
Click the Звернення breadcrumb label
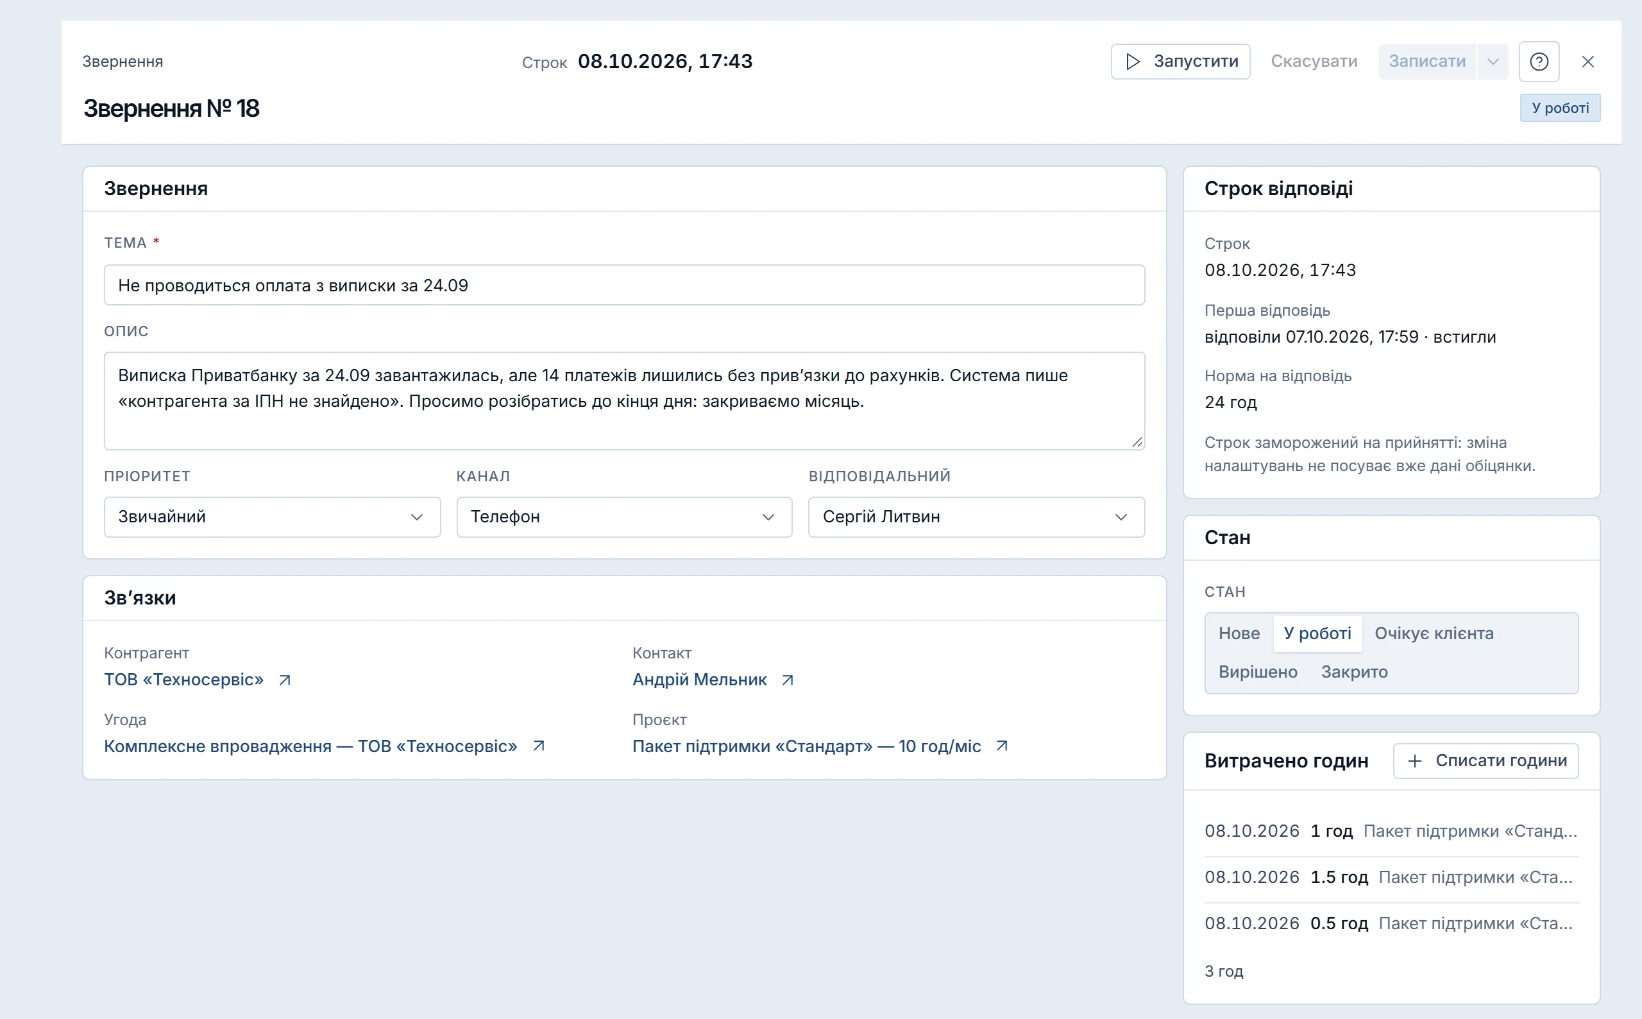point(123,62)
